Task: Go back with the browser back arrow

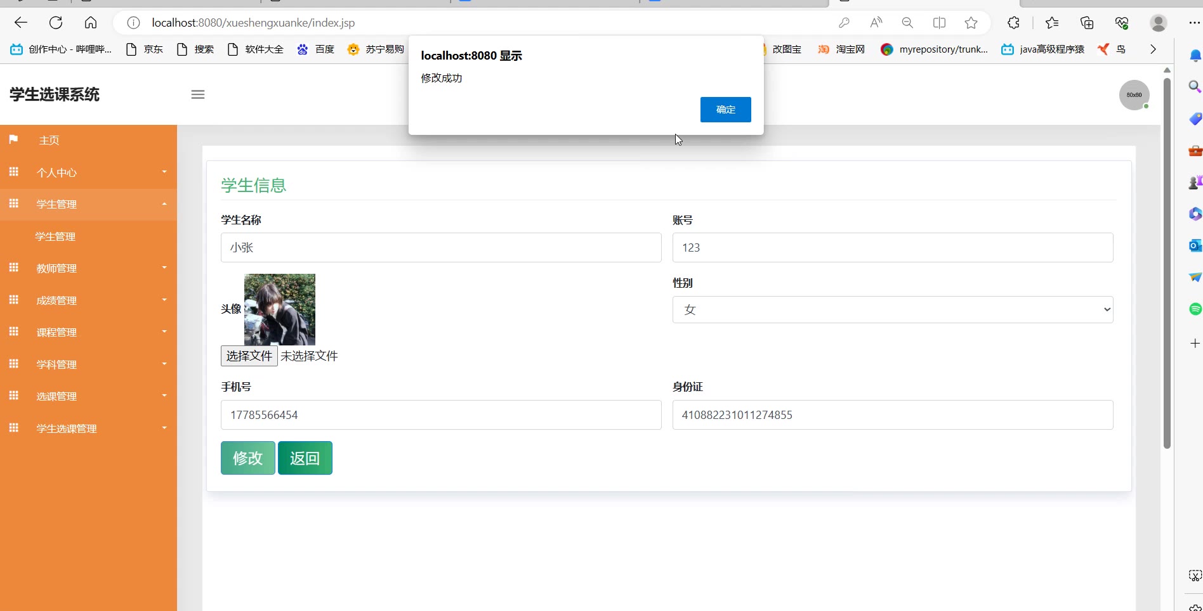Action: [21, 23]
